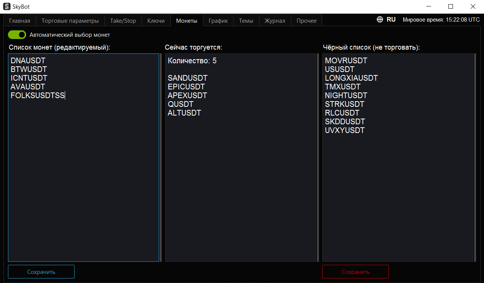
Task: Click ICNTUSDT in the coin list
Action: click(29, 78)
